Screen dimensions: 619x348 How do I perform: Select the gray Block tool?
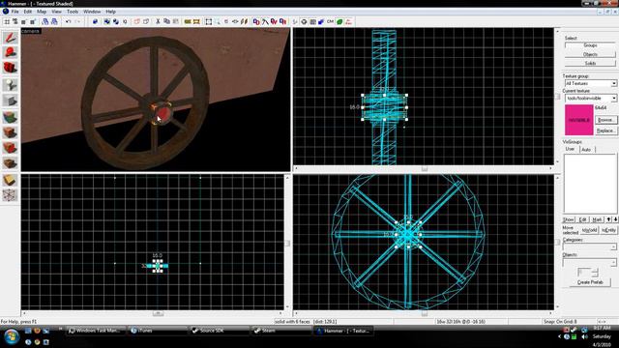tap(11, 101)
